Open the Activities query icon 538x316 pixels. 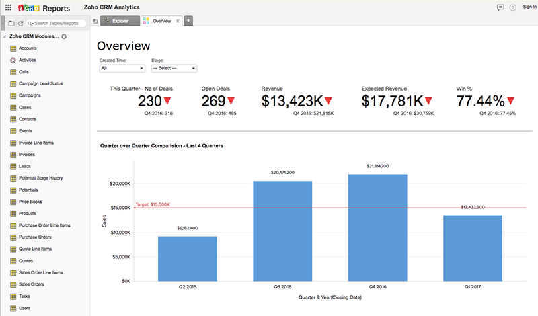pyautogui.click(x=13, y=60)
